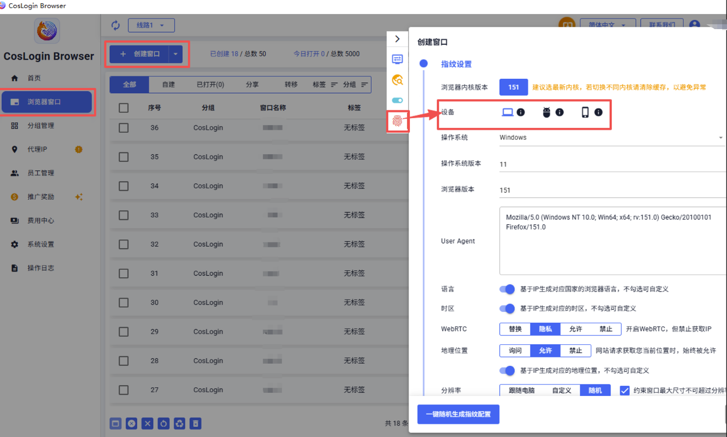Set WebRTC to 禁止
The height and width of the screenshot is (437, 727).
click(x=606, y=329)
